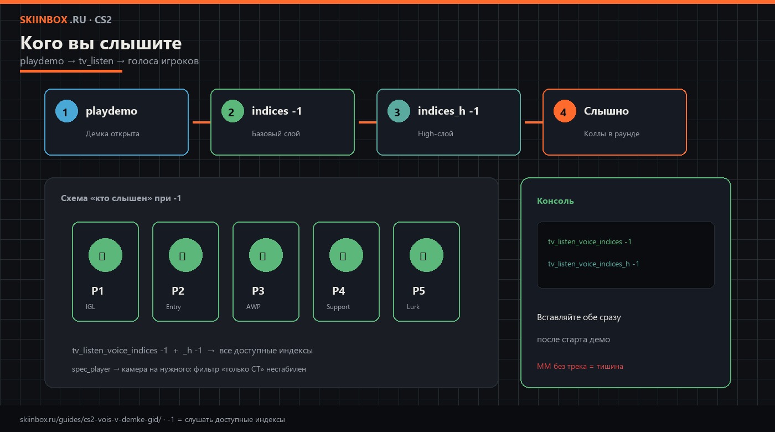Select the green icon in the AWP card

pos(266,255)
